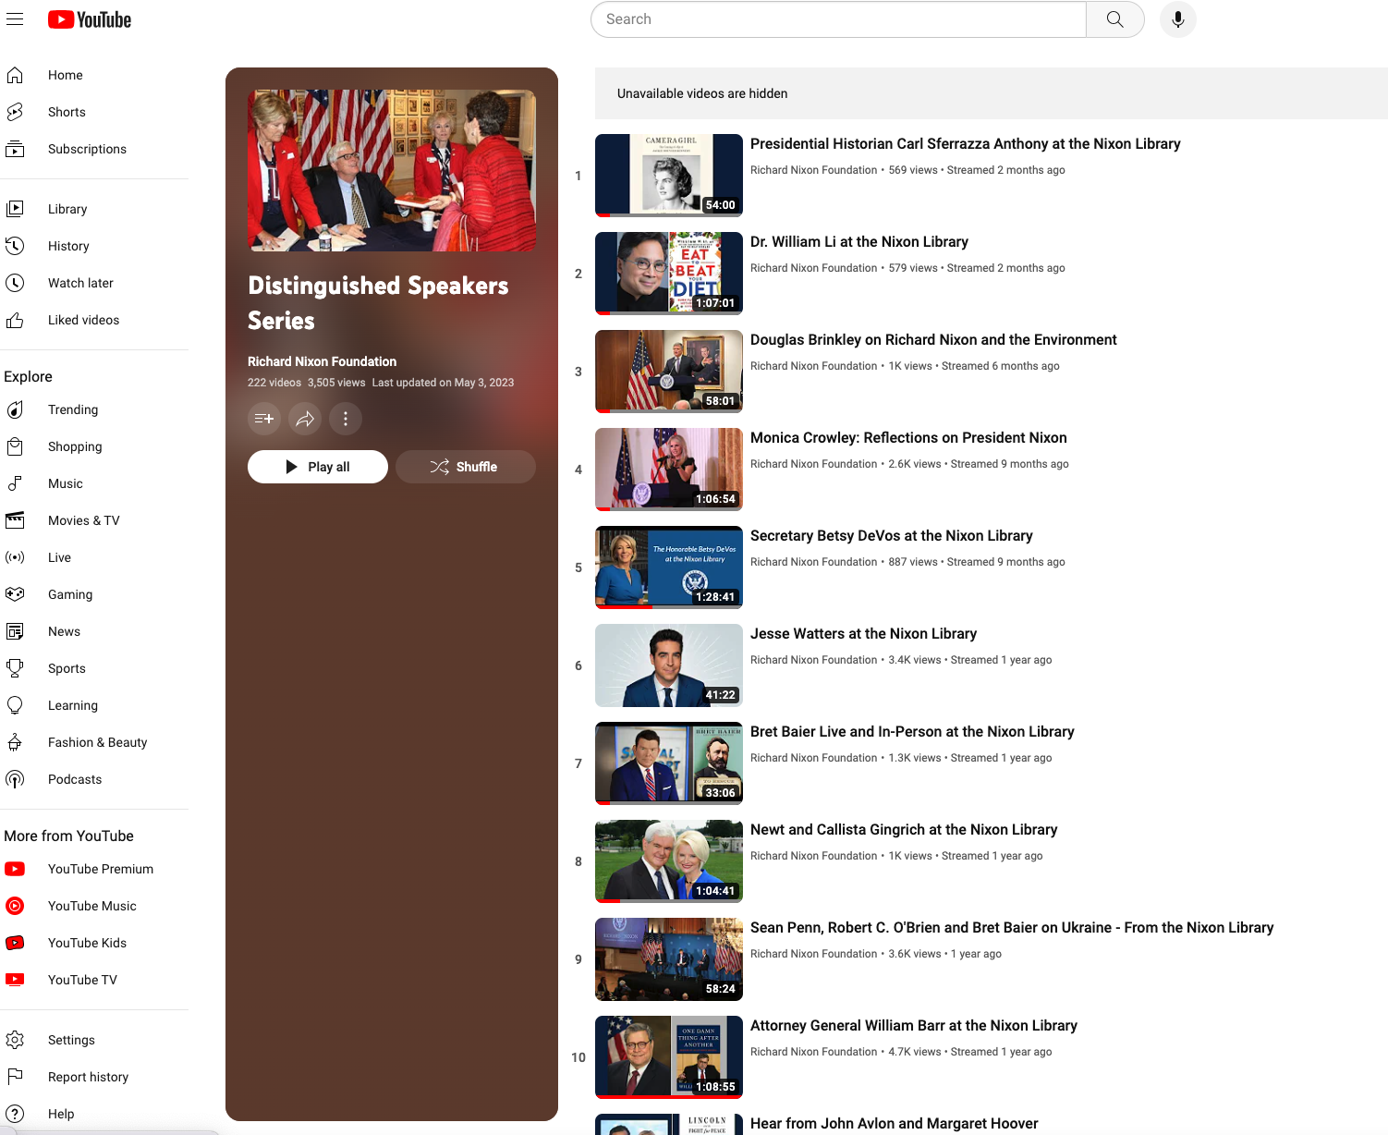Viewport: 1388px width, 1135px height.
Task: Open the Dr. William Li video thumbnail
Action: (x=669, y=274)
